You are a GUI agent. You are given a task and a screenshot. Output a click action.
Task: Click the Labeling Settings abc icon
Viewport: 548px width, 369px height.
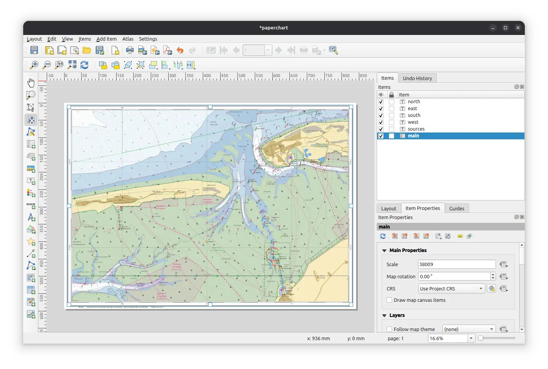tap(460, 236)
